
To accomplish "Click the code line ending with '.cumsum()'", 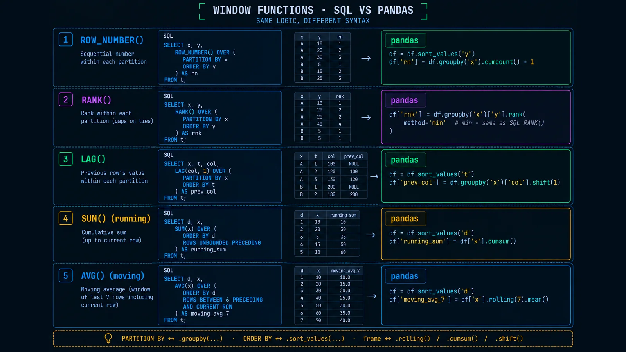I will [x=453, y=241].
